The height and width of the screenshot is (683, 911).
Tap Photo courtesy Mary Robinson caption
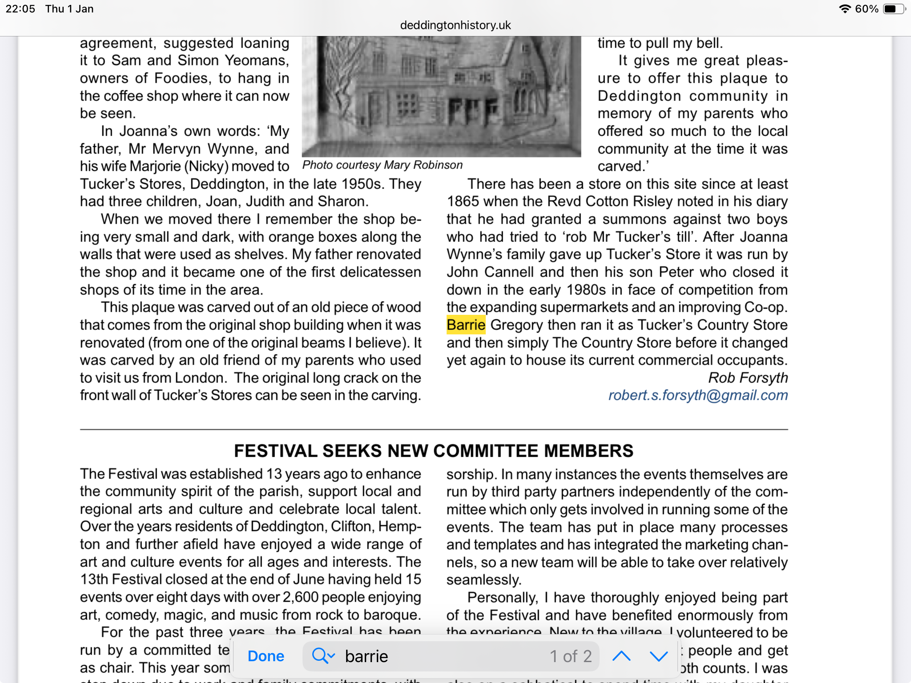382,165
